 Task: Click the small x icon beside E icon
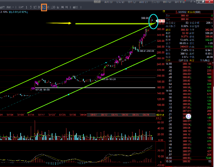[195, 1]
